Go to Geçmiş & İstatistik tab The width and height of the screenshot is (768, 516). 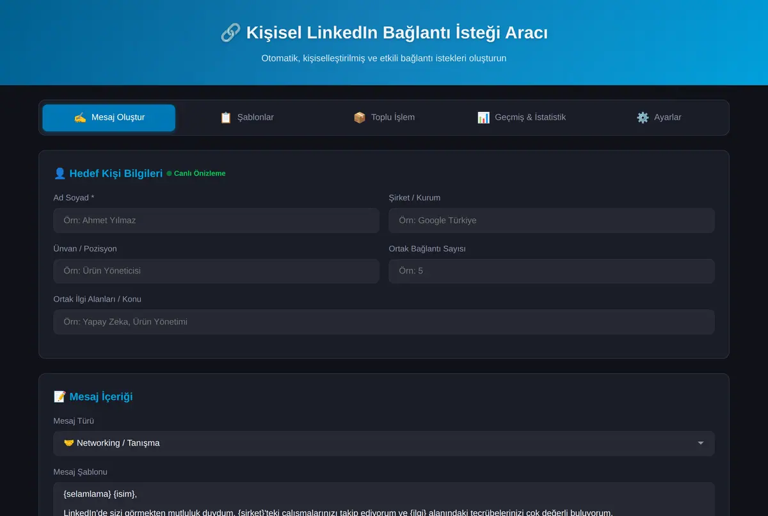[522, 118]
